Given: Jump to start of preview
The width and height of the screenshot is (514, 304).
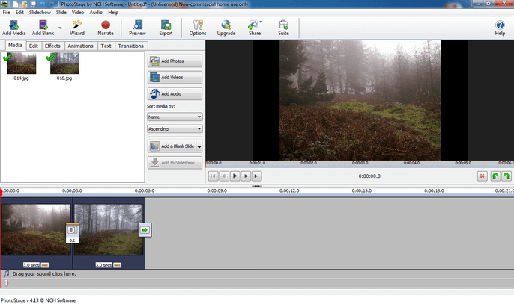Looking at the screenshot, I should click(213, 176).
